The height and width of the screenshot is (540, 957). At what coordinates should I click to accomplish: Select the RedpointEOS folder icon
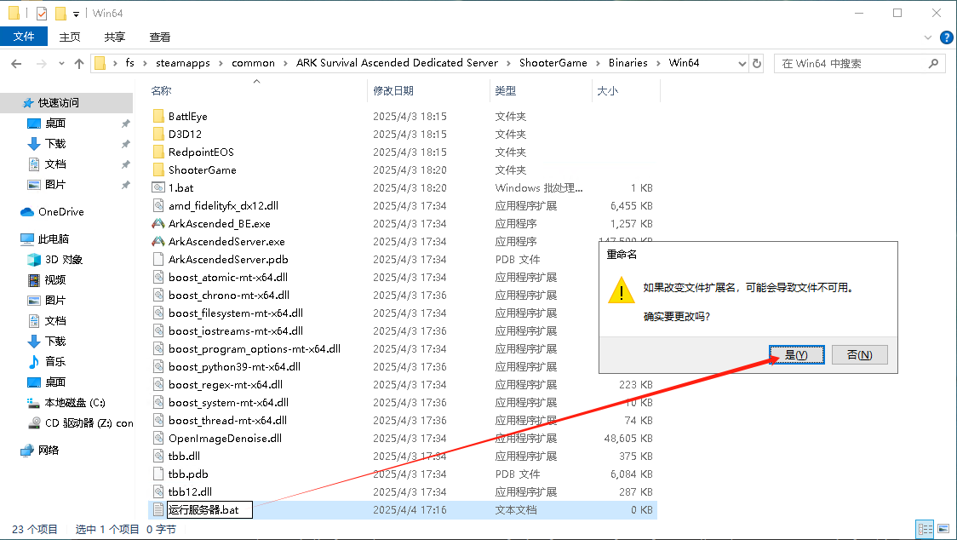pyautogui.click(x=158, y=152)
